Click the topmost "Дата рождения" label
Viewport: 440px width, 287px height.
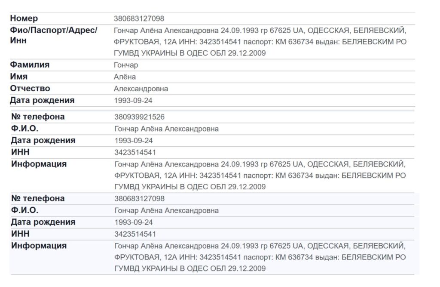(x=42, y=100)
